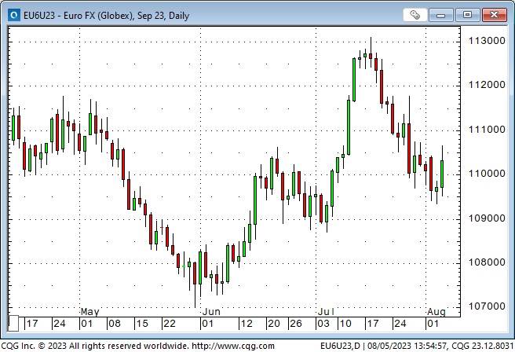Click the date label 12 in June
This screenshot has height=352, width=515.
click(x=247, y=324)
